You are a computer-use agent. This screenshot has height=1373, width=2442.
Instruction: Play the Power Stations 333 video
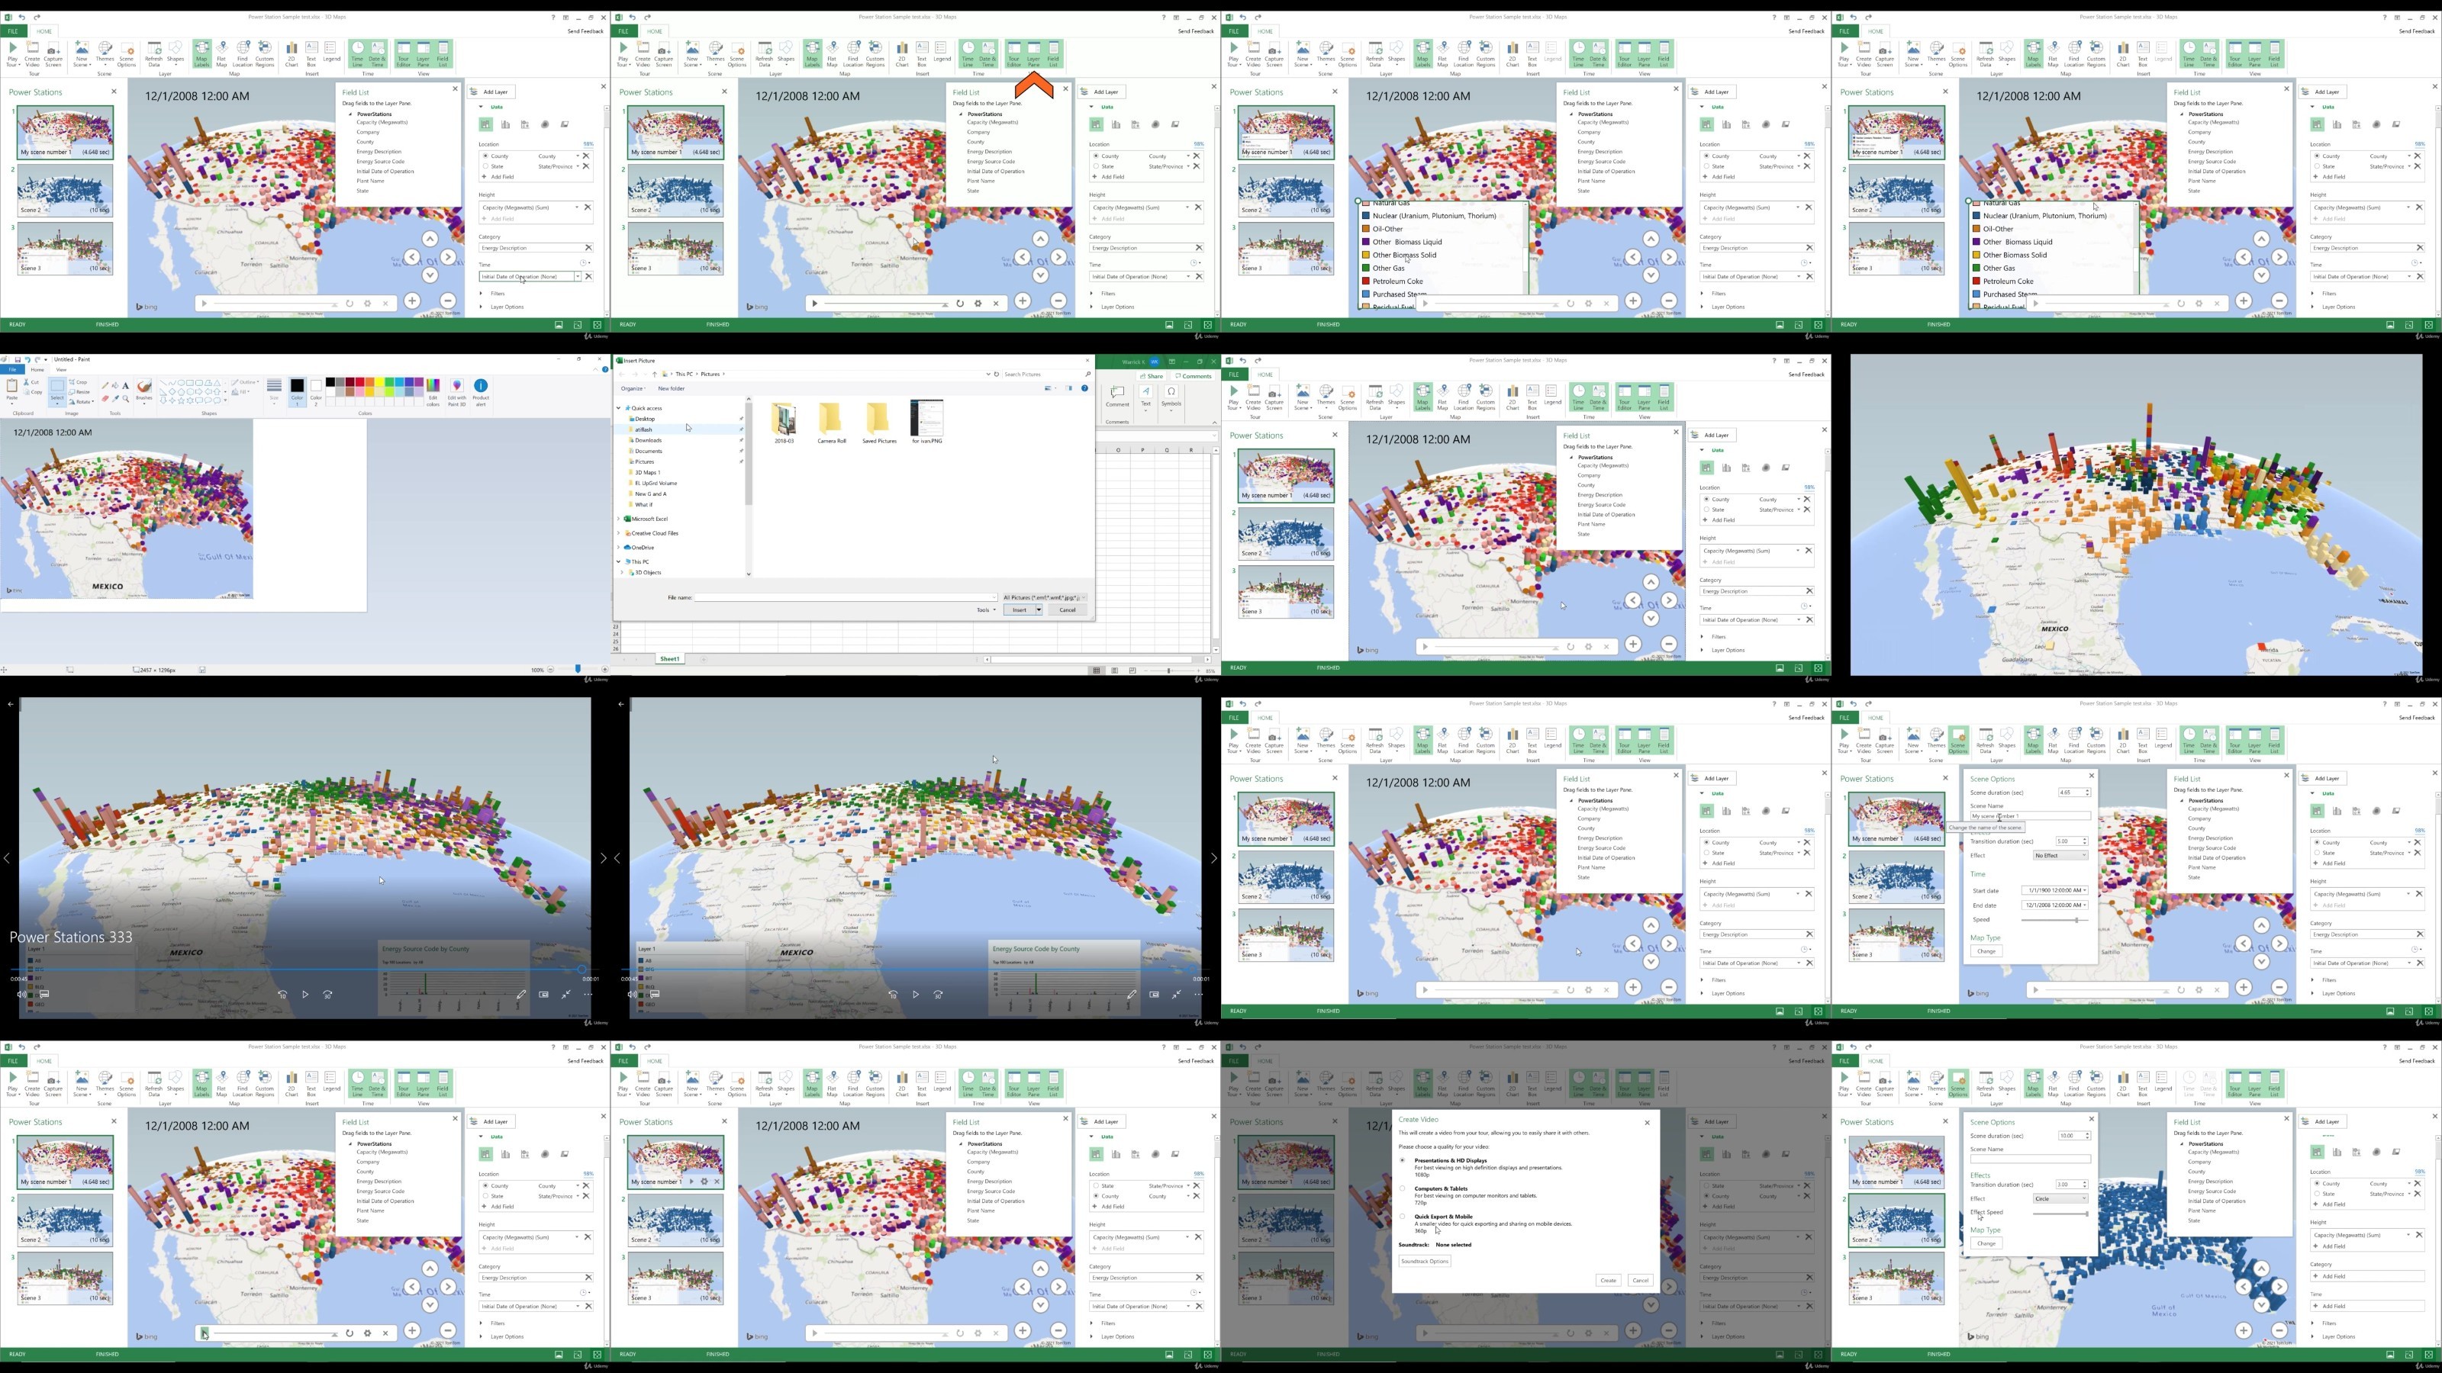point(305,994)
